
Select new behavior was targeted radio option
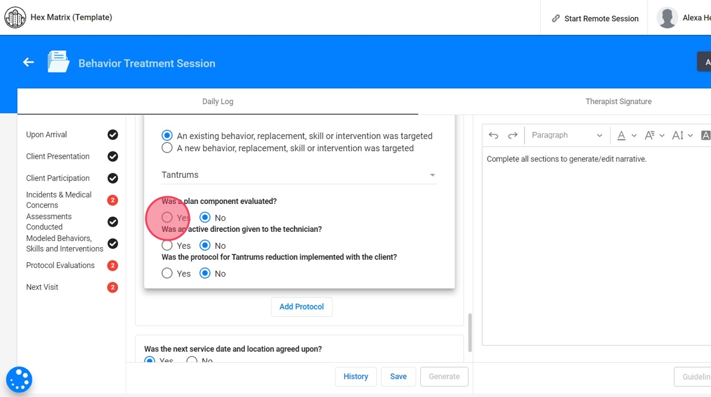click(167, 148)
